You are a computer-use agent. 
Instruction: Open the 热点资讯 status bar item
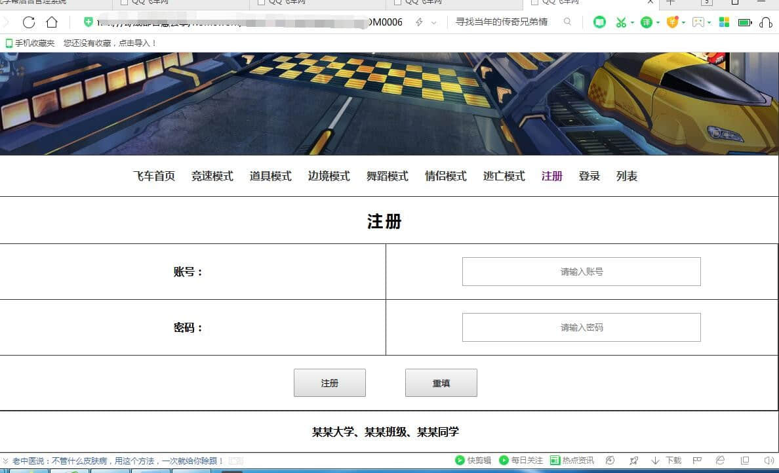(x=572, y=461)
